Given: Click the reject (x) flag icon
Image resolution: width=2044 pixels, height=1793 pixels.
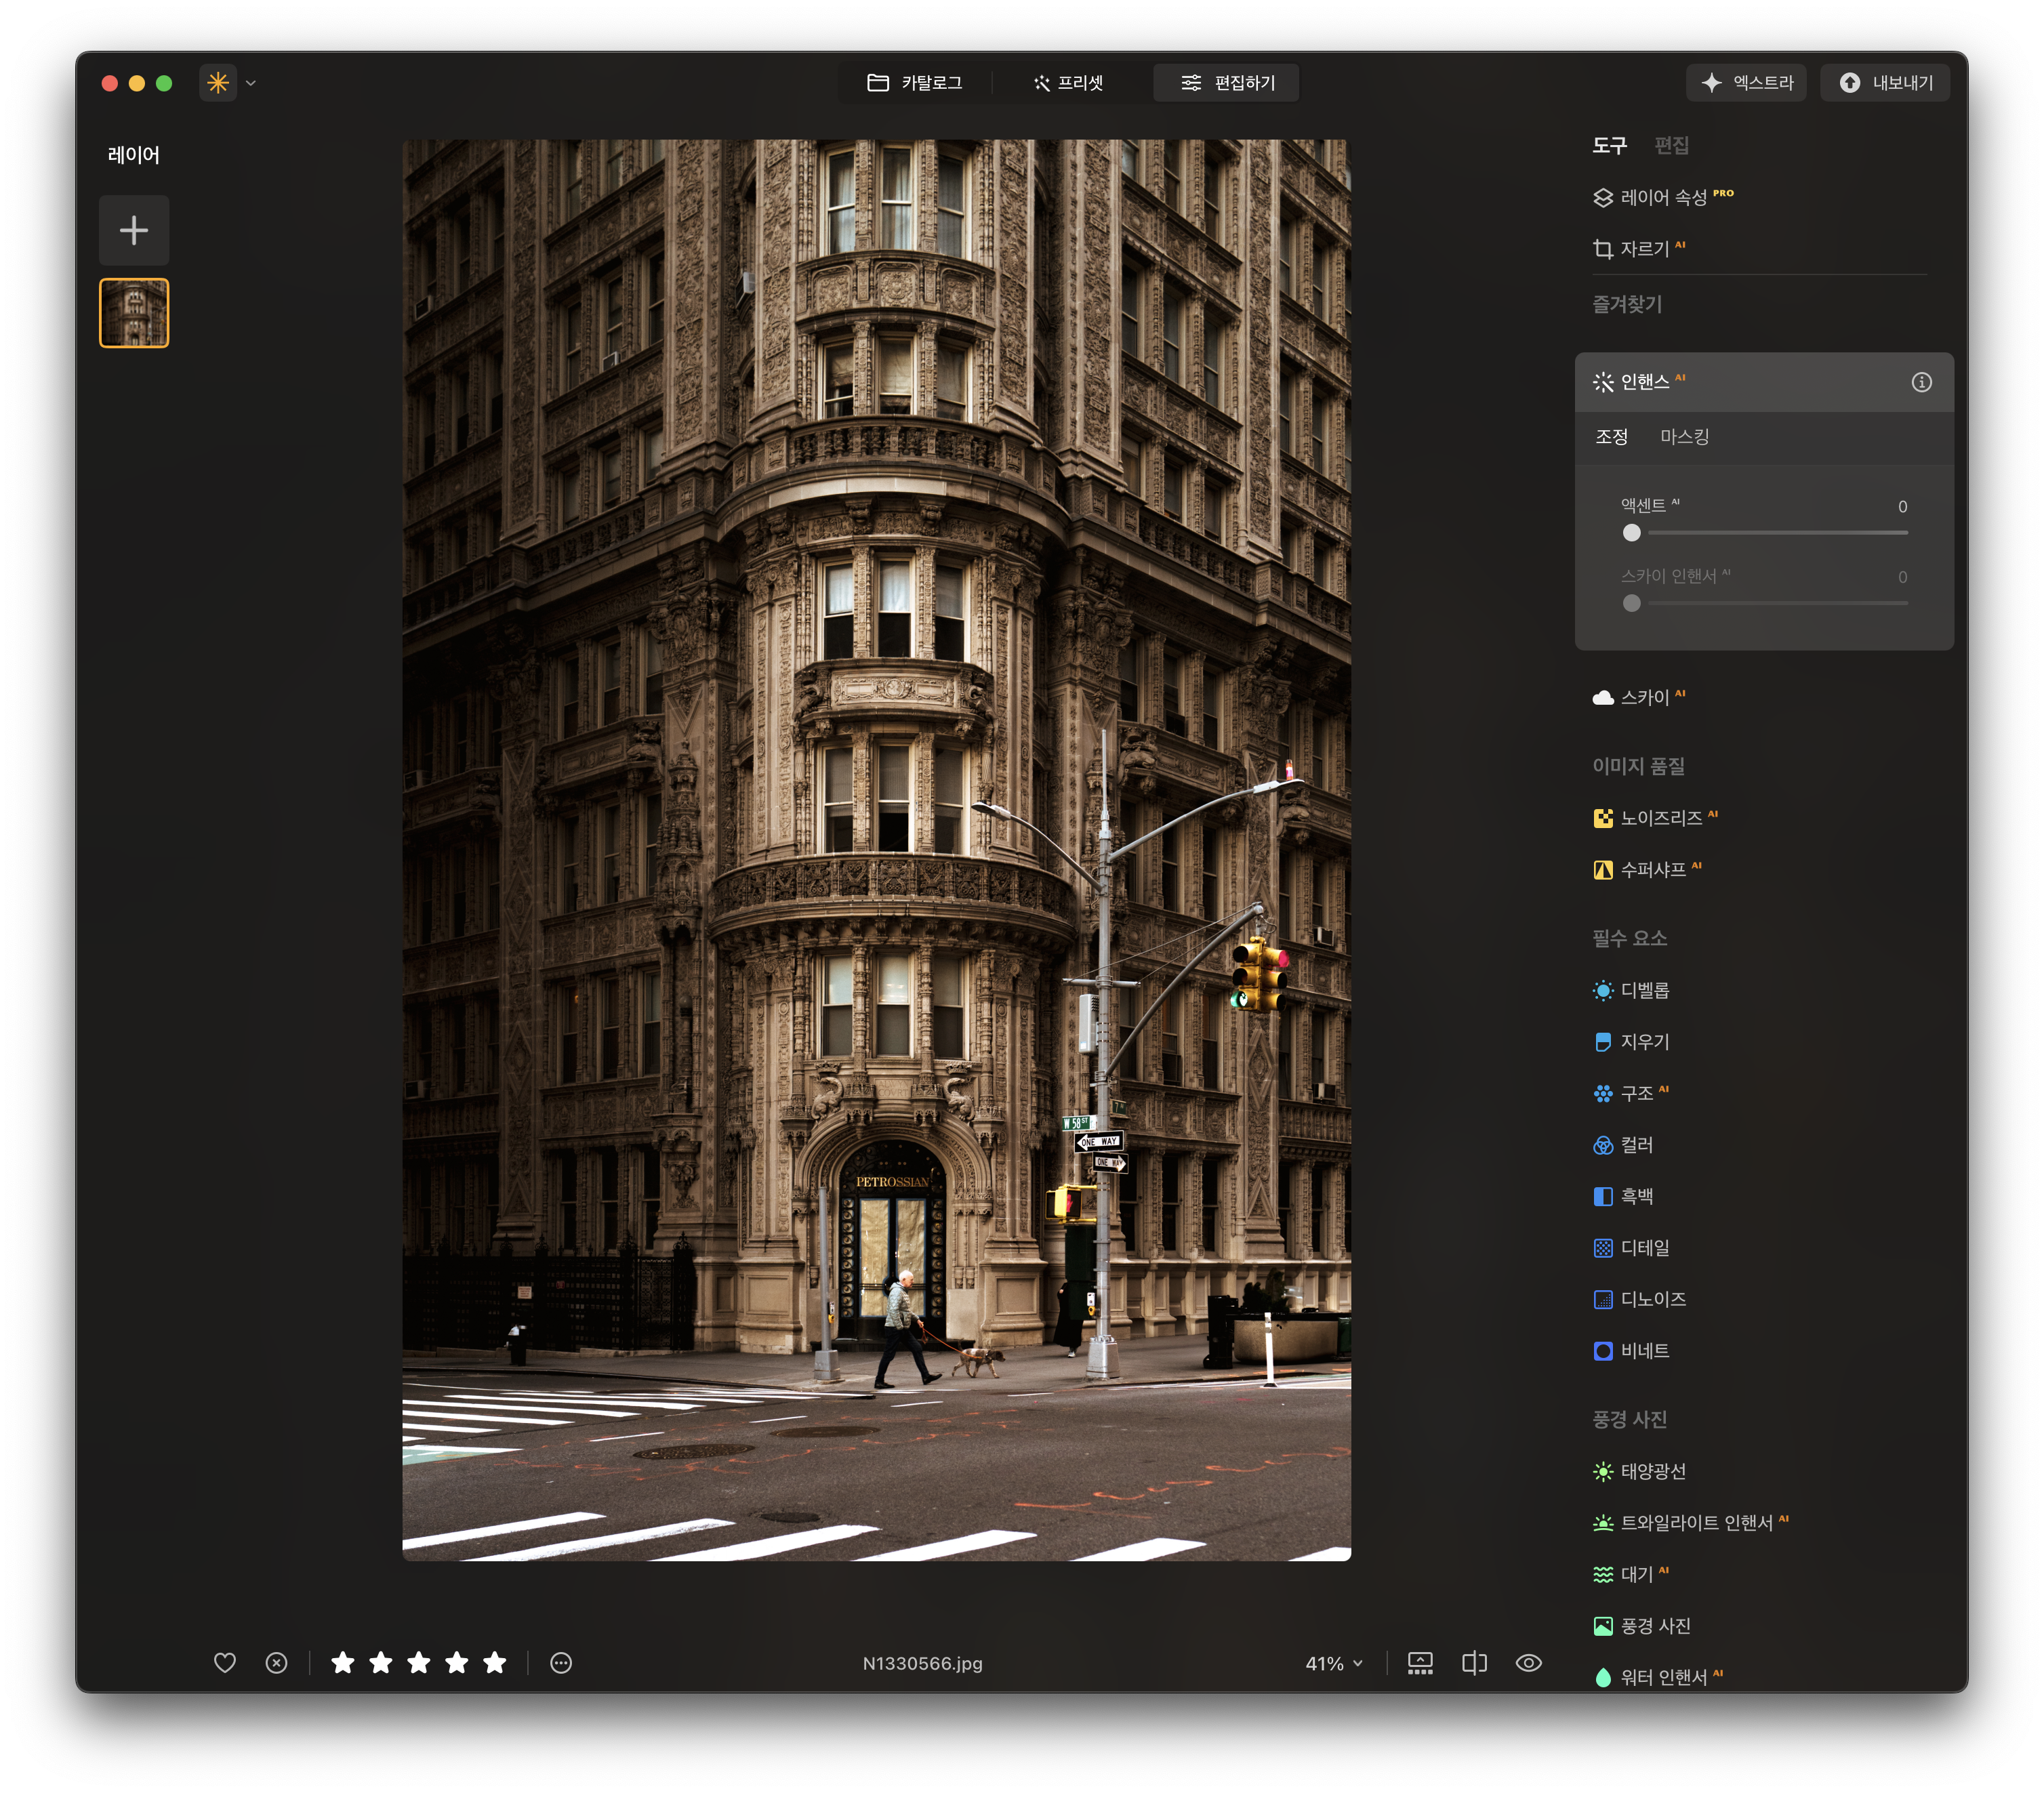Looking at the screenshot, I should pos(277,1662).
